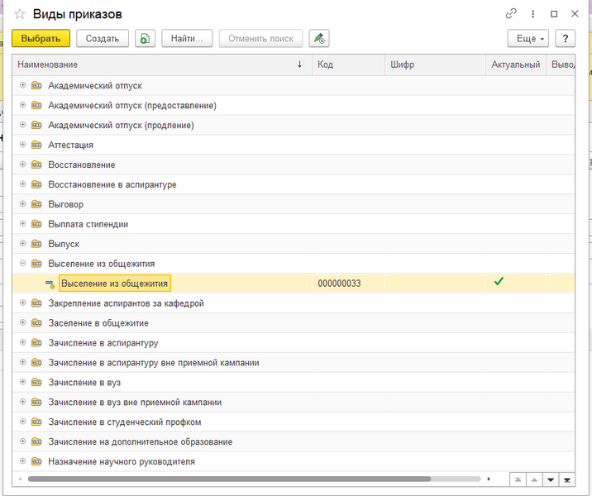Image resolution: width=592 pixels, height=496 pixels.
Task: Expand Зачисление в вуз вне приемной кампании
Action: click(22, 402)
